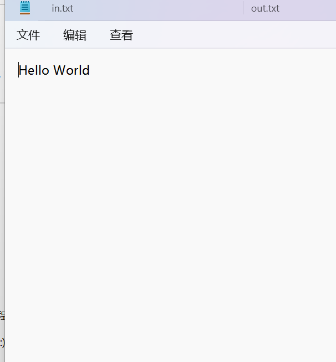Screen dimensions: 336x362
Task: Switch to the out.txt tab
Action: [265, 8]
